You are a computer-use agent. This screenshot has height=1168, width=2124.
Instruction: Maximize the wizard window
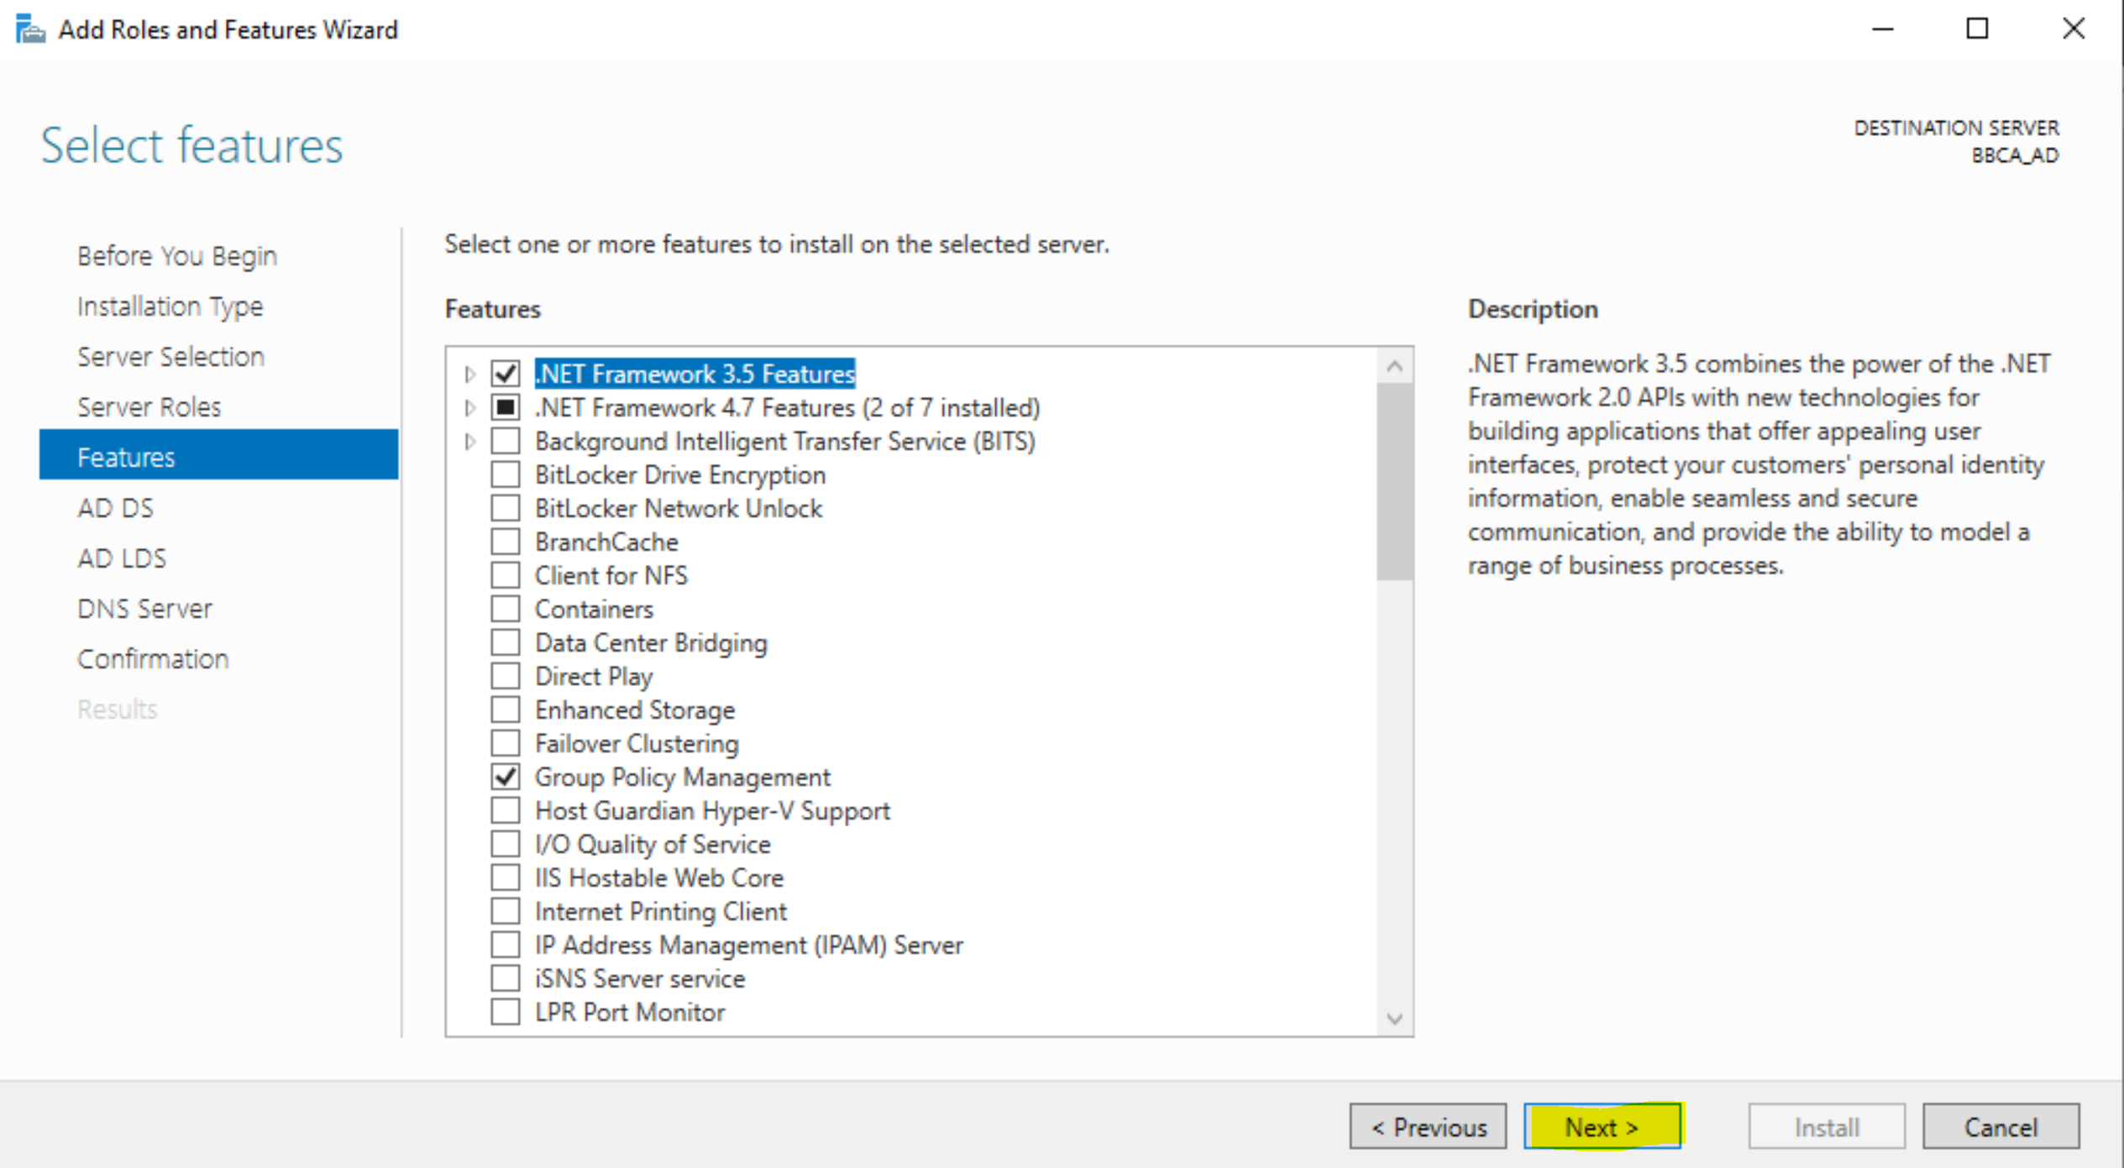1977,29
